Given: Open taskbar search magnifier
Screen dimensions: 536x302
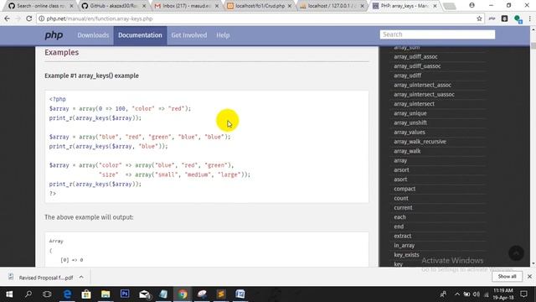Looking at the screenshot, I should click(28, 294).
